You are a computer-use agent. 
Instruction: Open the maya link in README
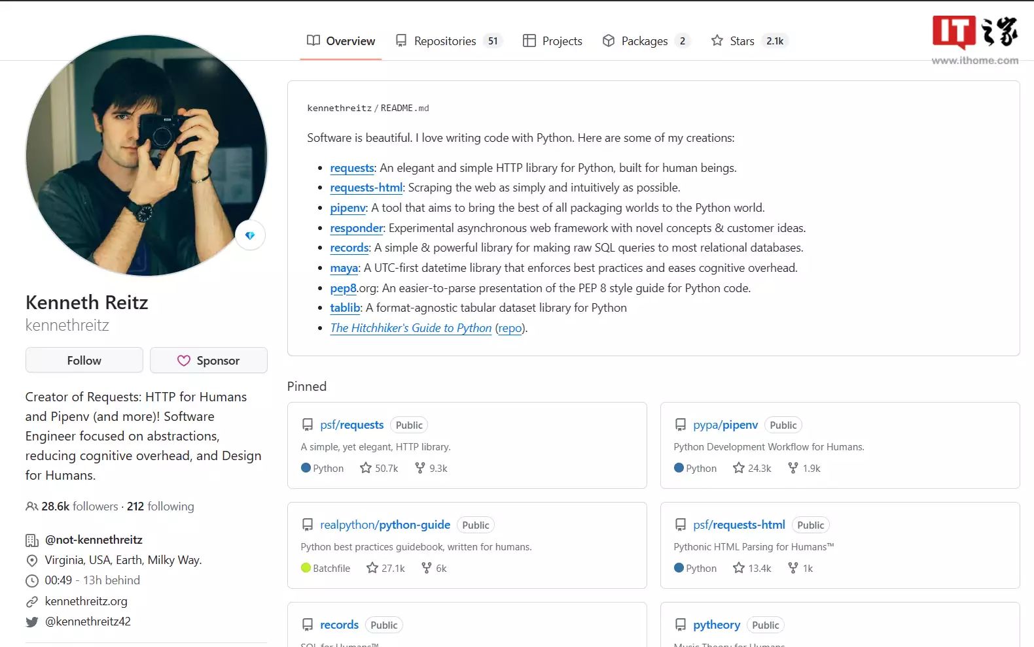click(x=344, y=268)
